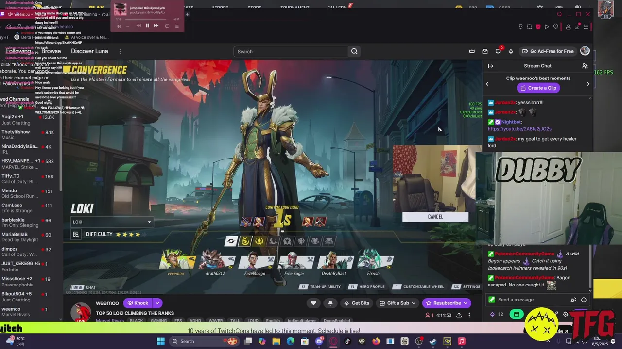Click browser heart bookmarks icon
Screen dimensions: 622x349
(555, 27)
